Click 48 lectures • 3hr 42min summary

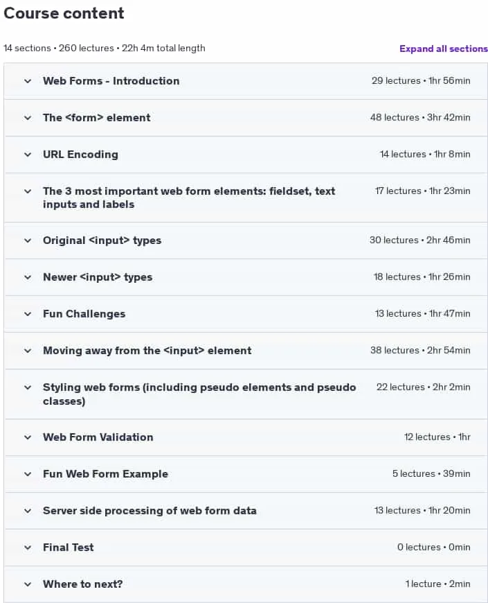tap(420, 117)
